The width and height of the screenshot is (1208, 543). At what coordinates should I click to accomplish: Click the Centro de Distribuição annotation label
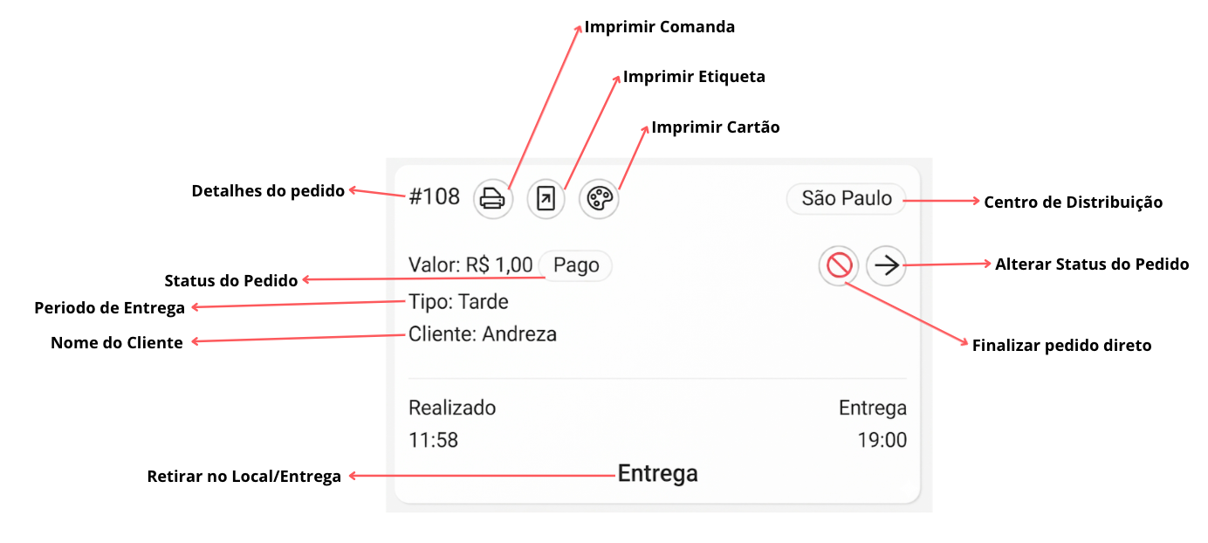click(x=1074, y=202)
